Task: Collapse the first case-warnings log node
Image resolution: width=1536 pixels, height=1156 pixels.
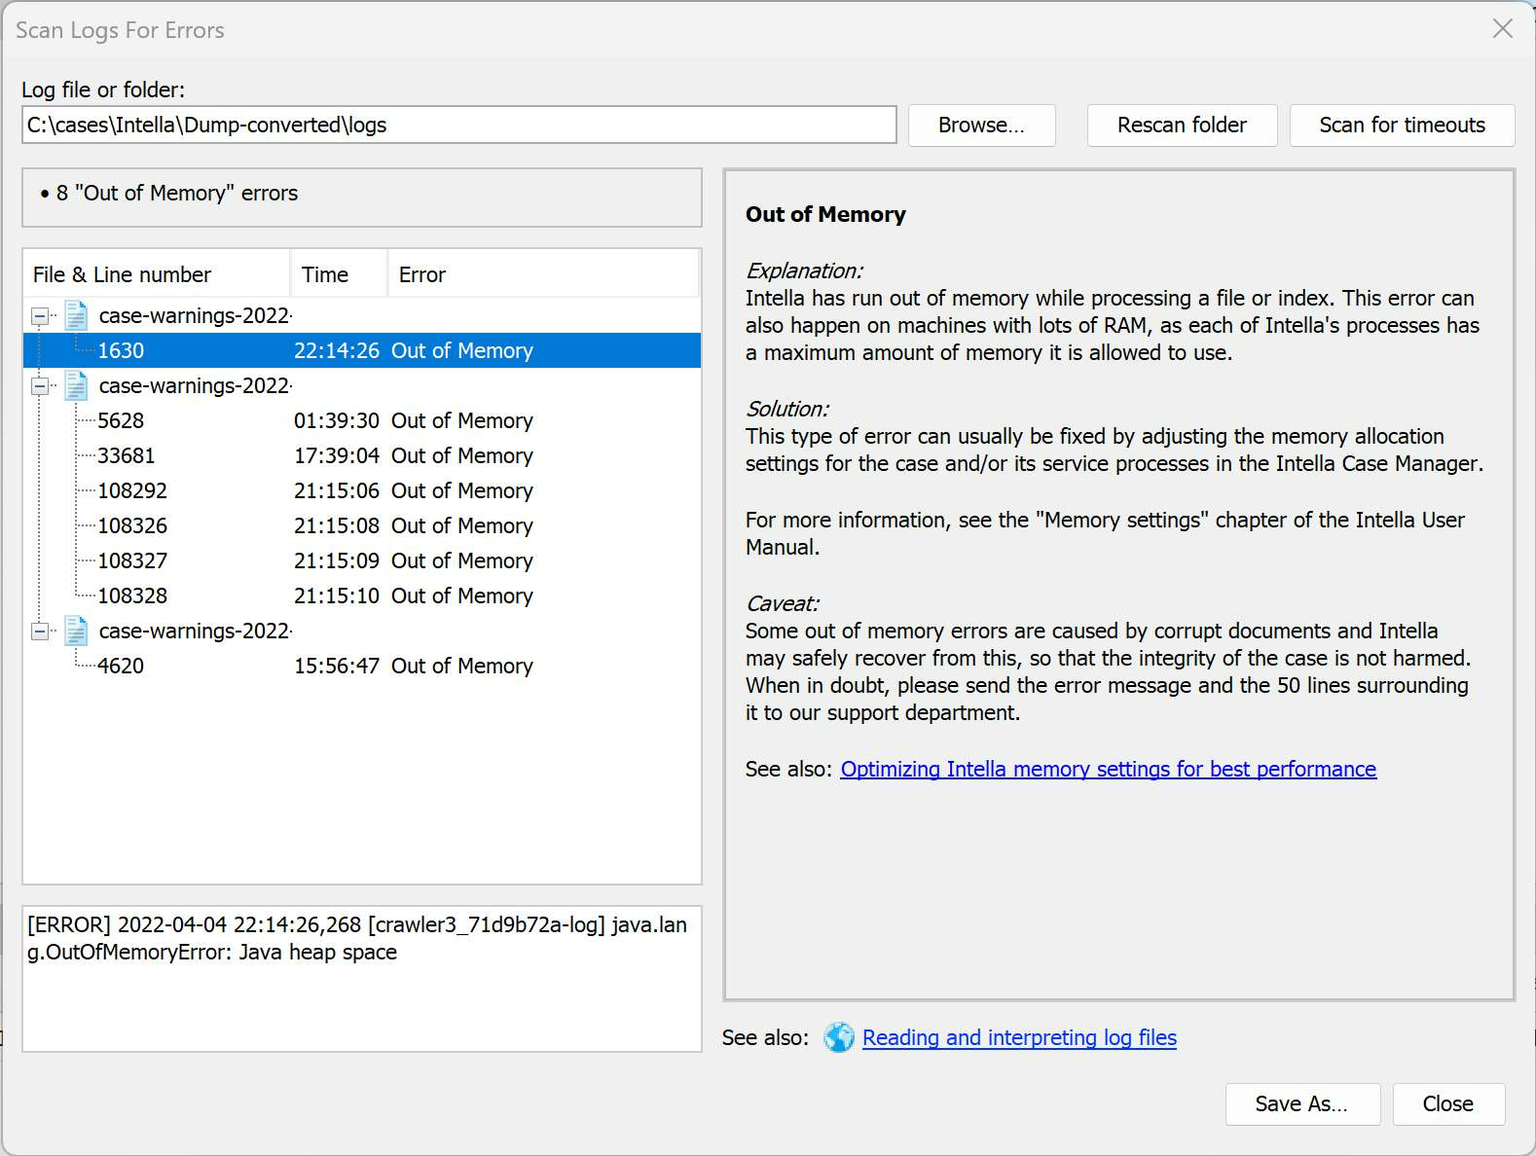Action: coord(40,316)
